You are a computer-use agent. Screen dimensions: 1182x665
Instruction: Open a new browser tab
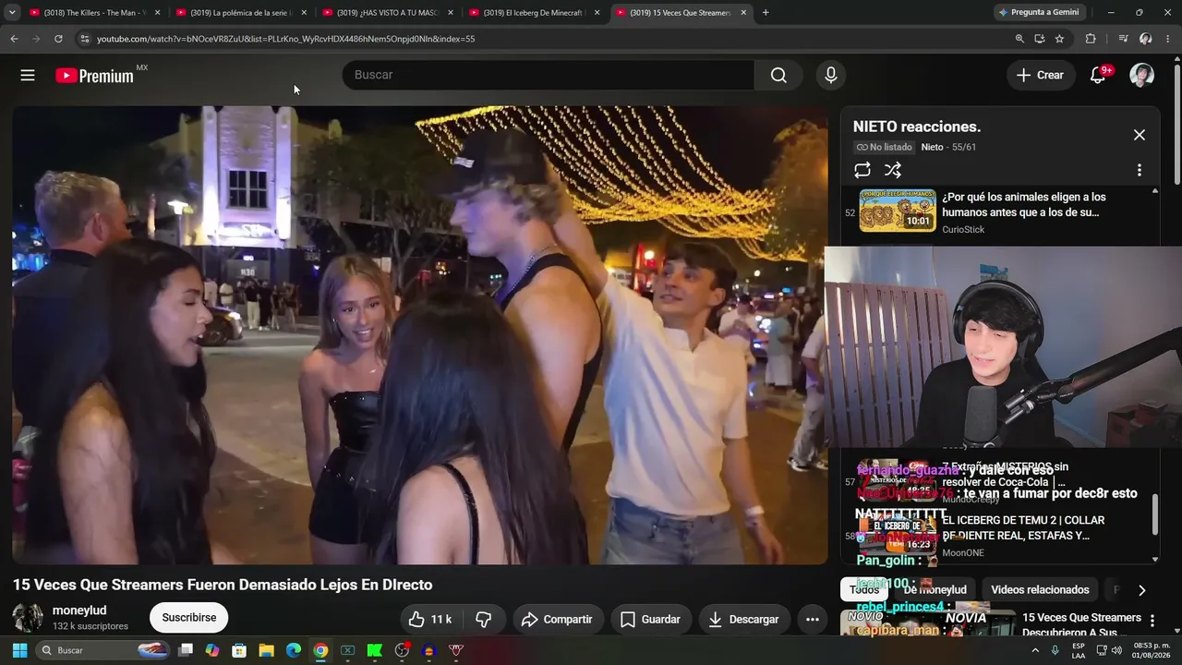(766, 12)
